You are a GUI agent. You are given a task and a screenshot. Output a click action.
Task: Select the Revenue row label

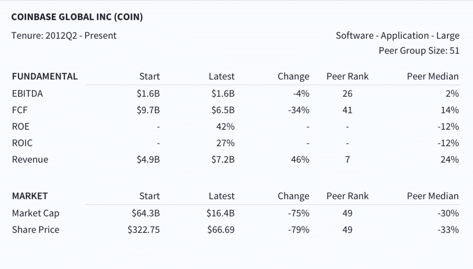click(30, 159)
